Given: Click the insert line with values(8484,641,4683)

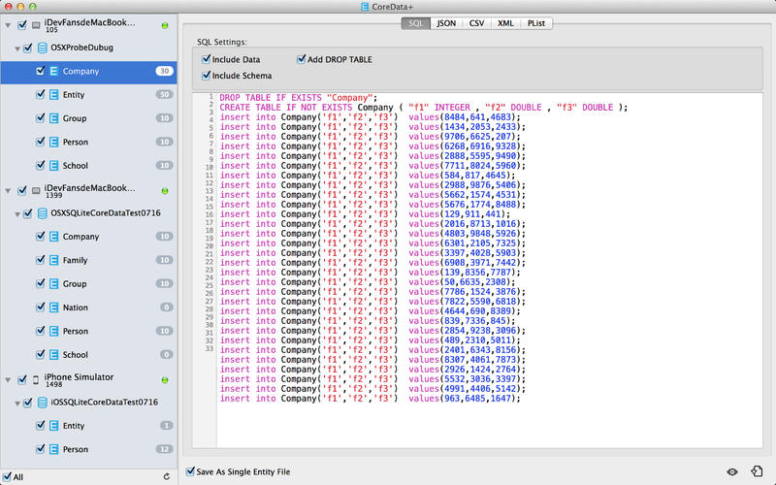Looking at the screenshot, I should (x=371, y=117).
